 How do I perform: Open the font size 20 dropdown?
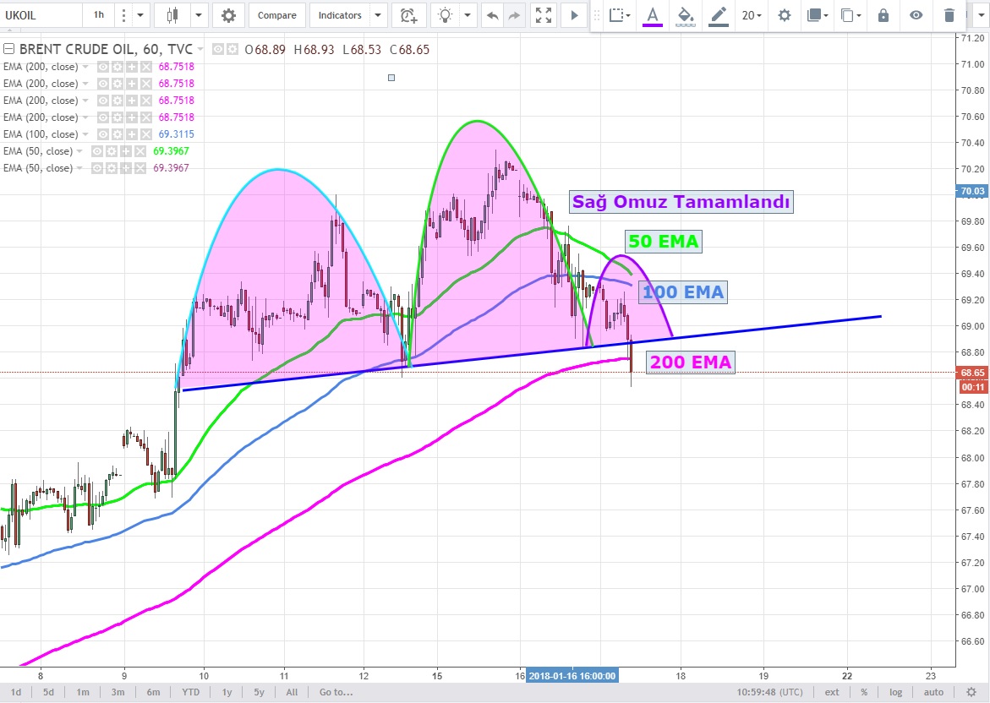click(751, 15)
